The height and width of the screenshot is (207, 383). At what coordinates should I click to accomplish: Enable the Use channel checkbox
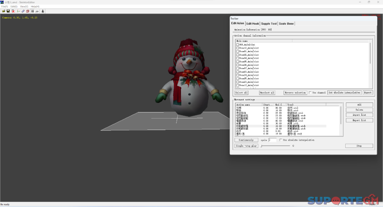310,93
